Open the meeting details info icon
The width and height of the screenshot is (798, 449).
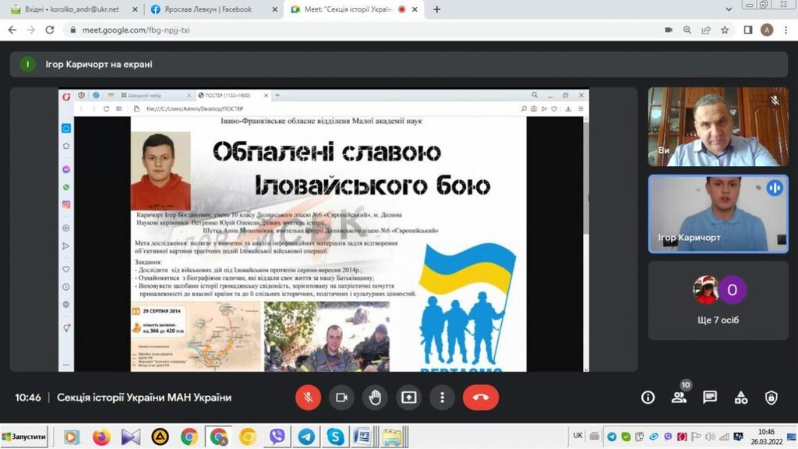(x=648, y=398)
